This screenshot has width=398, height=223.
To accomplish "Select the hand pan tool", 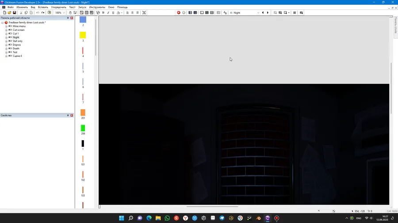I will pyautogui.click(x=70, y=13).
